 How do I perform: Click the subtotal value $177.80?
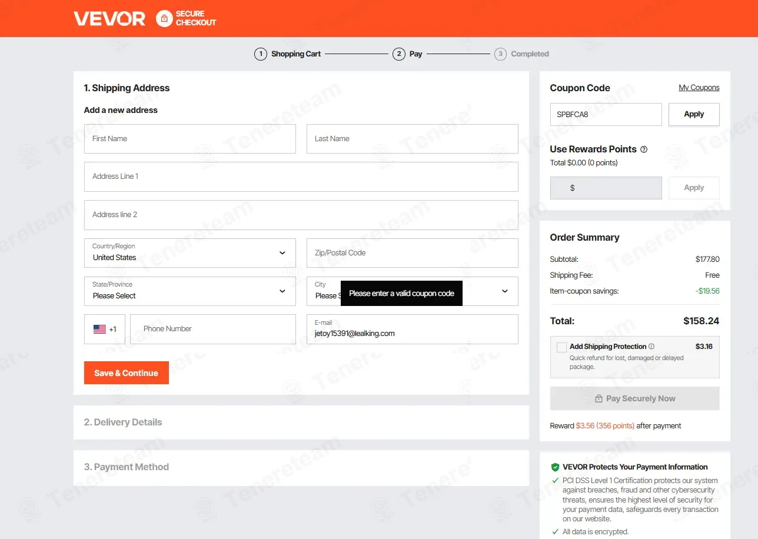point(707,259)
